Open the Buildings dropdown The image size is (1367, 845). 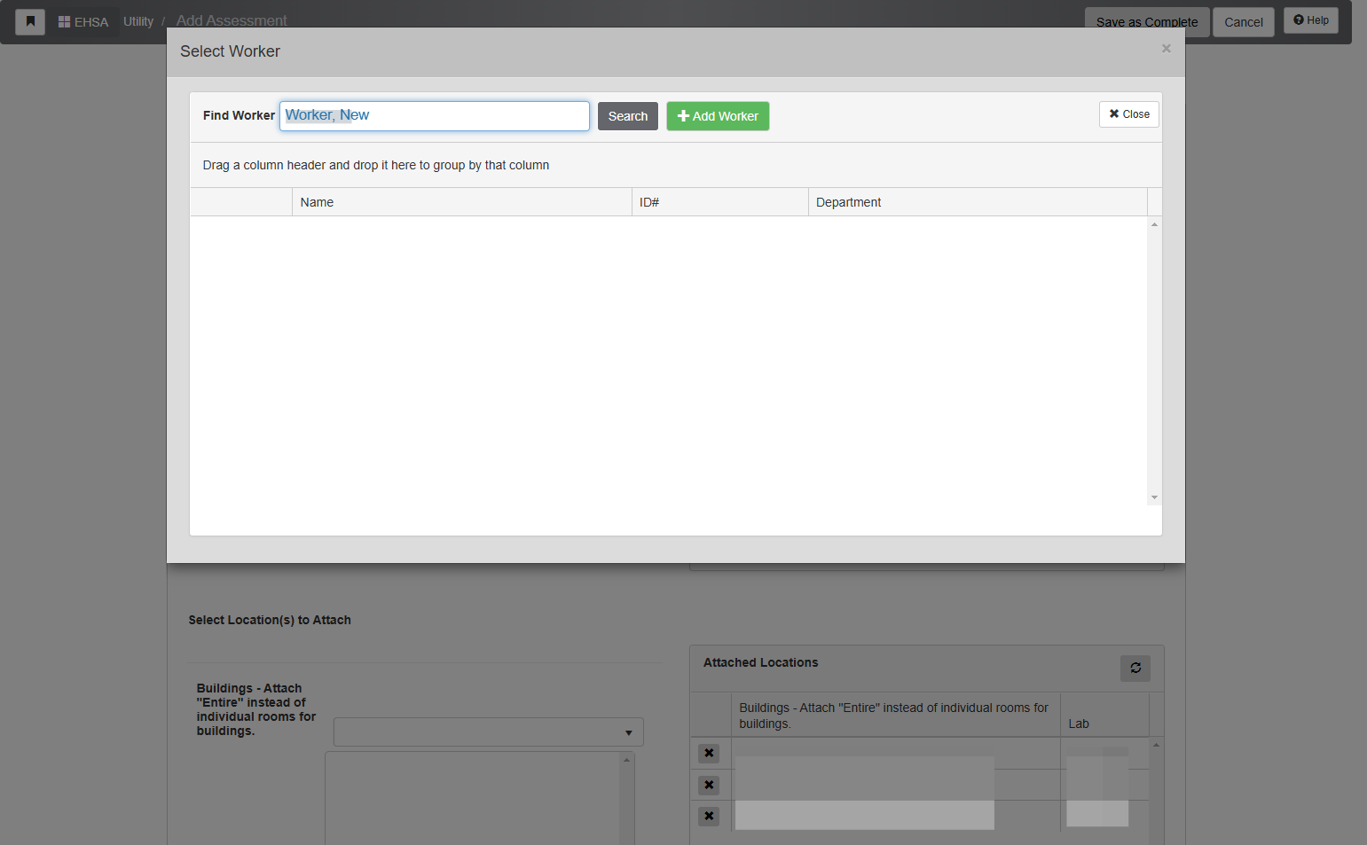click(489, 732)
